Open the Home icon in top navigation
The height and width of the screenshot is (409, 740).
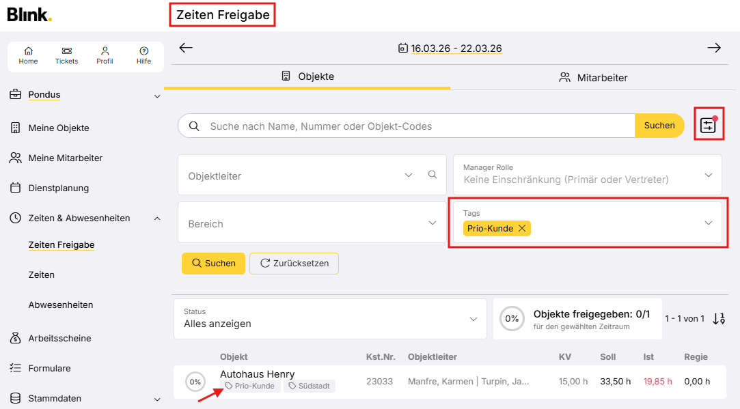coord(28,55)
